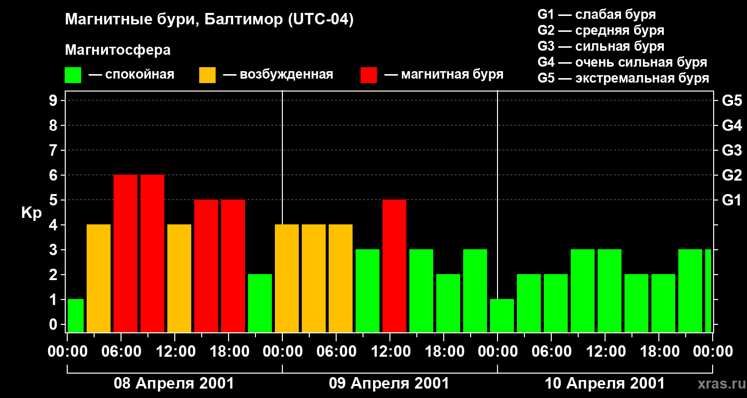
Task: Click the G1 storm-level label on the right axis
Action: click(x=732, y=200)
